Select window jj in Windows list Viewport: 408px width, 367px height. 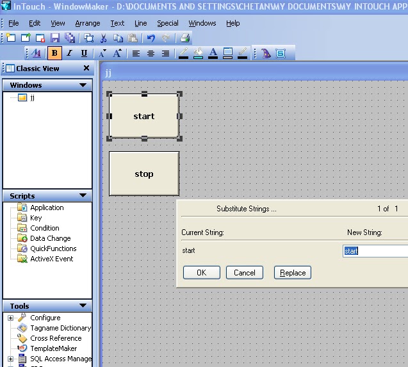click(x=26, y=97)
